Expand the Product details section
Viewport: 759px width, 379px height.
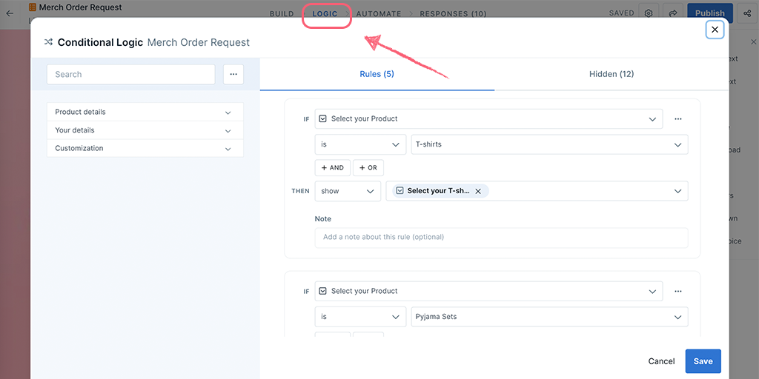pos(145,113)
